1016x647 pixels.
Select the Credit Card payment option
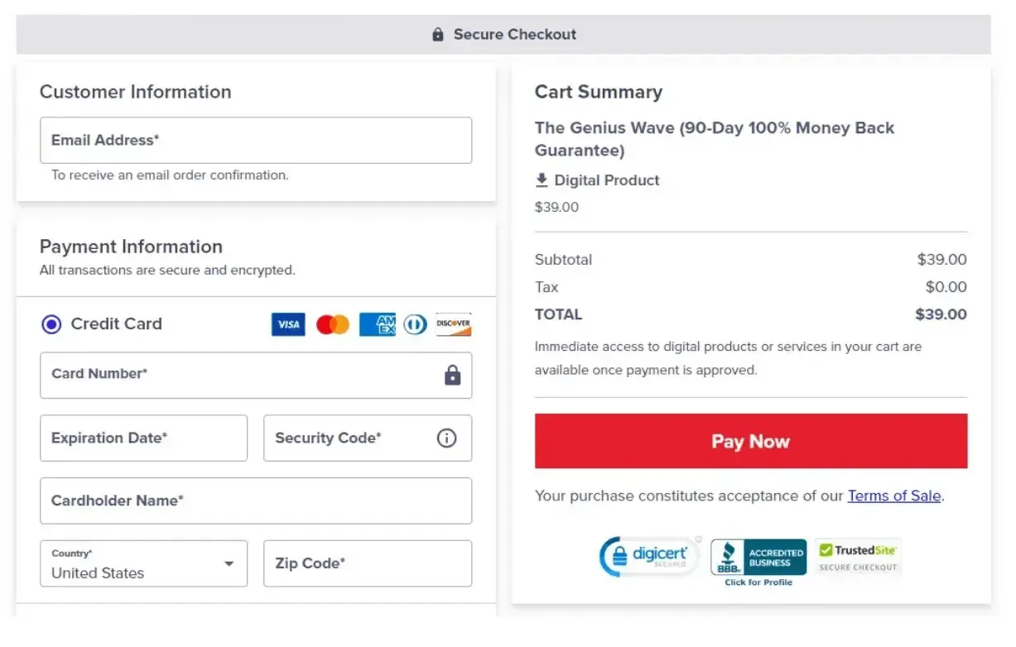coord(51,324)
